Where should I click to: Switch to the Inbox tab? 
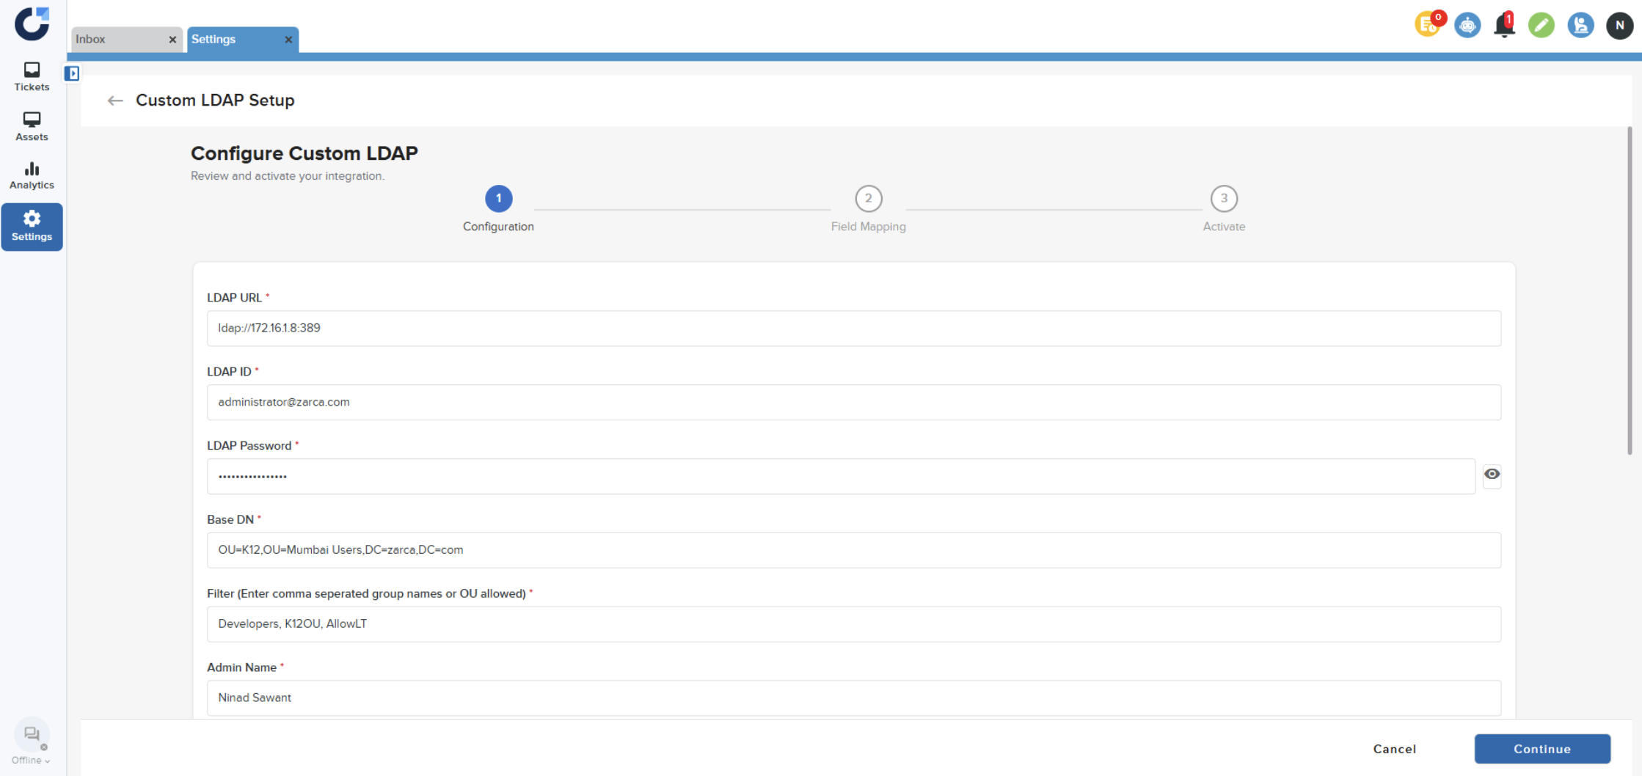(117, 40)
